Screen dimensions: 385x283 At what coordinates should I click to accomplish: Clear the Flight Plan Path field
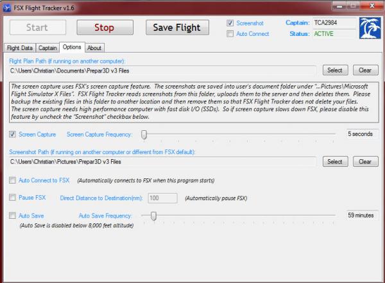click(x=364, y=70)
